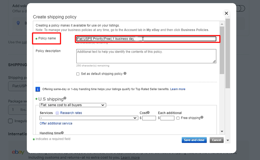This screenshot has height=160, width=260.
Task: Toggle the Irregular package checkbox in background page
Action: click(x=10, y=121)
